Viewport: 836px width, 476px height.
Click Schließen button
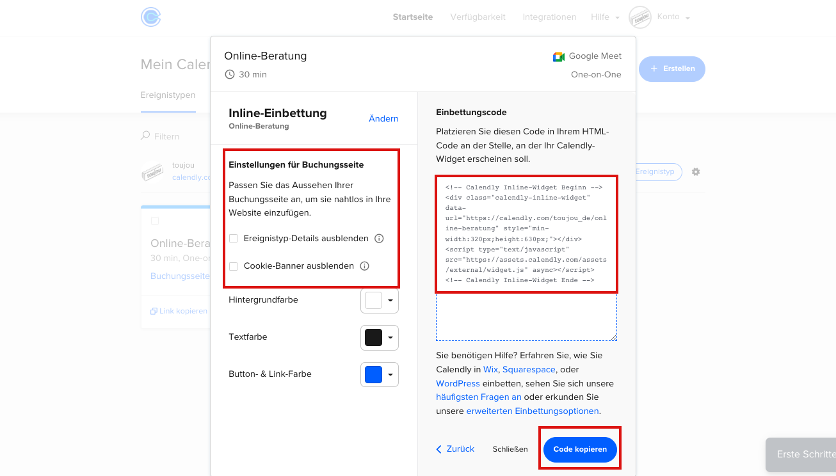tap(510, 449)
